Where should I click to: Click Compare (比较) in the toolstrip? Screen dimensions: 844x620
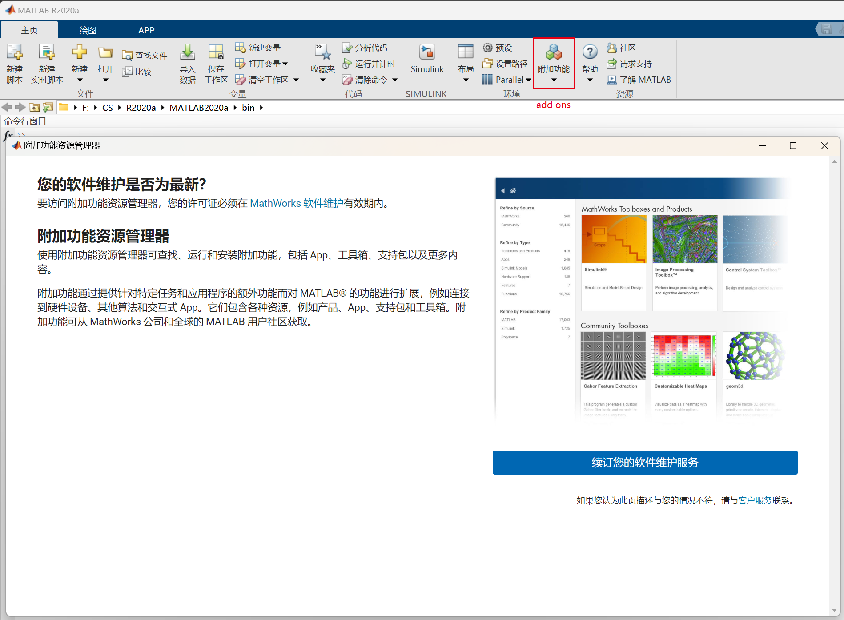[x=137, y=72]
